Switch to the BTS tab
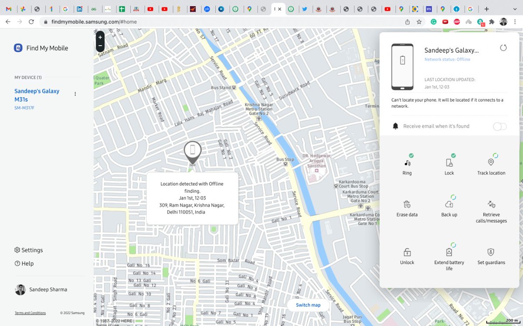Image resolution: width=523 pixels, height=326 pixels. [x=429, y=9]
